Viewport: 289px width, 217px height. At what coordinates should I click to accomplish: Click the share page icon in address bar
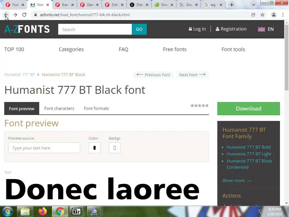253,15
